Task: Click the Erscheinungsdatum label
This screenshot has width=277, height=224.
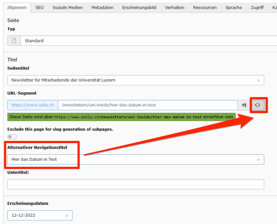Action: 28,203
